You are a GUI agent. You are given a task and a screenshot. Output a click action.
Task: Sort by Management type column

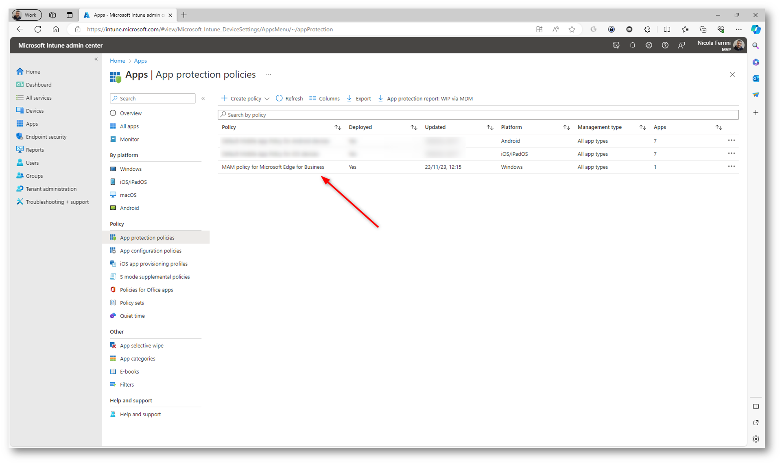642,127
